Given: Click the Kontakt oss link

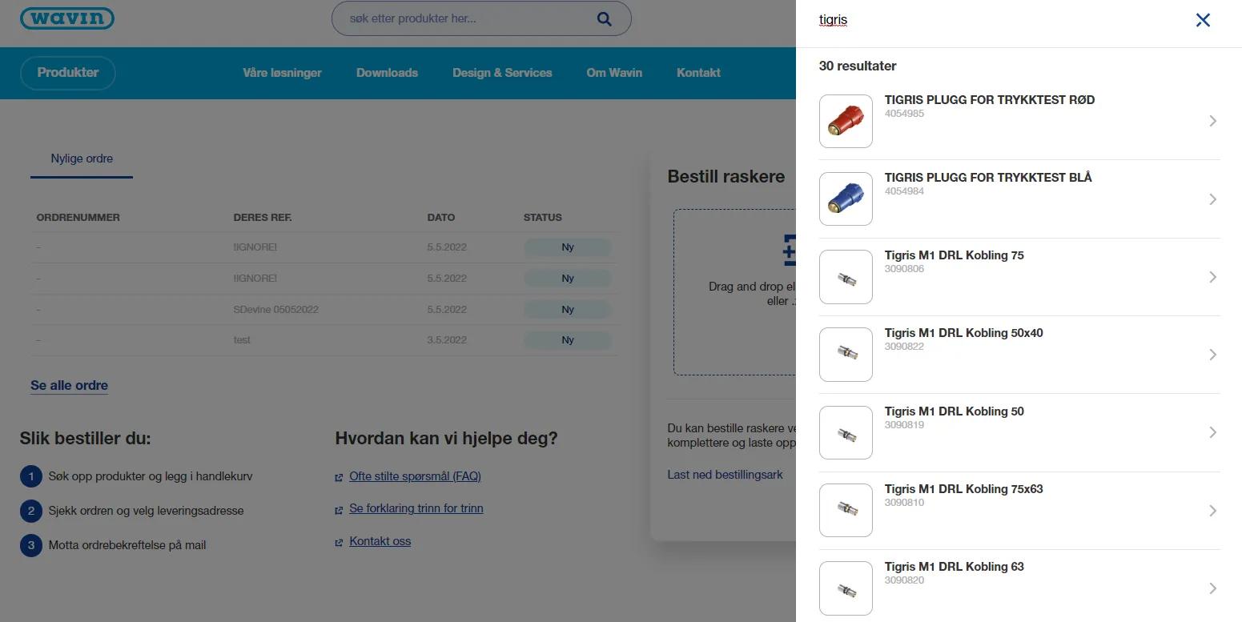Looking at the screenshot, I should pyautogui.click(x=380, y=541).
